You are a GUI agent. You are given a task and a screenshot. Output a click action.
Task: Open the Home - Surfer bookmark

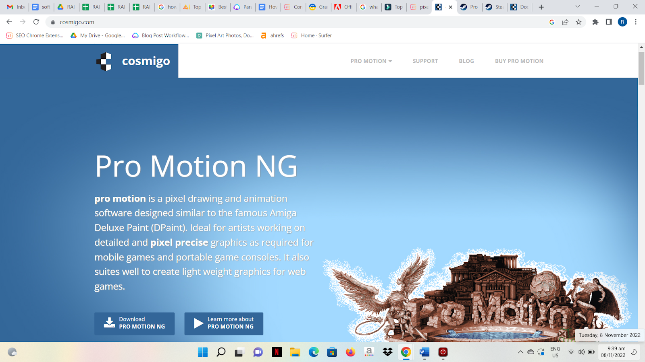(x=311, y=35)
